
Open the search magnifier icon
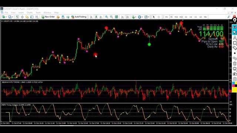(x=229, y=17)
